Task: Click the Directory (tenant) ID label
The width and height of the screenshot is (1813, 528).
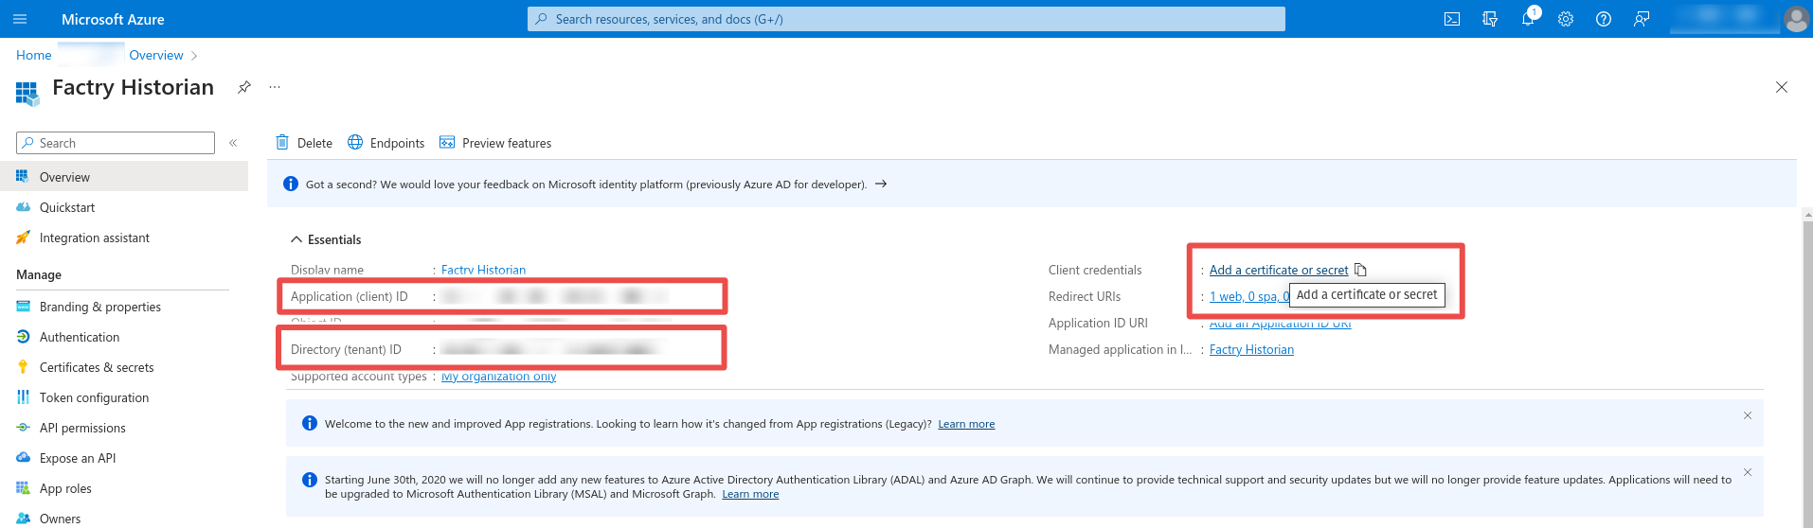Action: coord(346,349)
